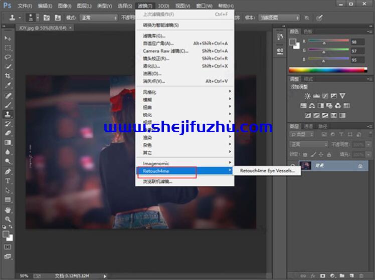Add a Brightness/Contrast adjustment
The height and width of the screenshot is (280, 375).
coord(307,96)
